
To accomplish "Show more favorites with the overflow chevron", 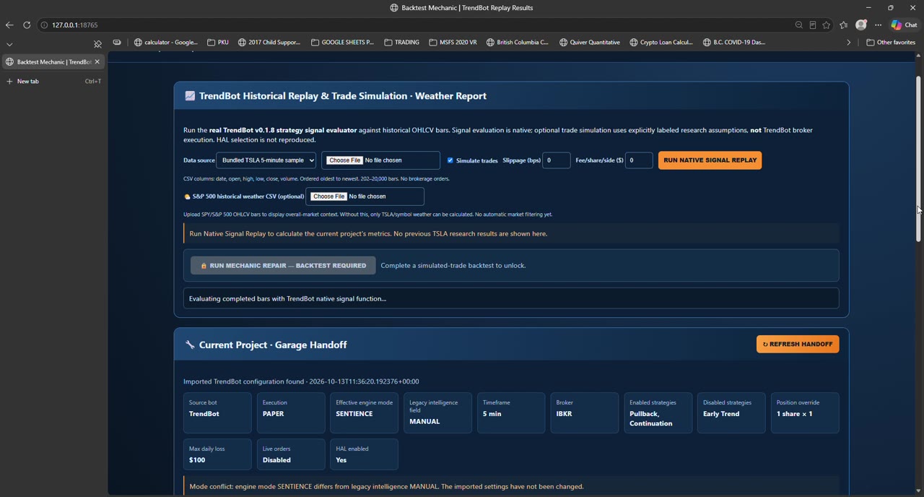I will 849,43.
